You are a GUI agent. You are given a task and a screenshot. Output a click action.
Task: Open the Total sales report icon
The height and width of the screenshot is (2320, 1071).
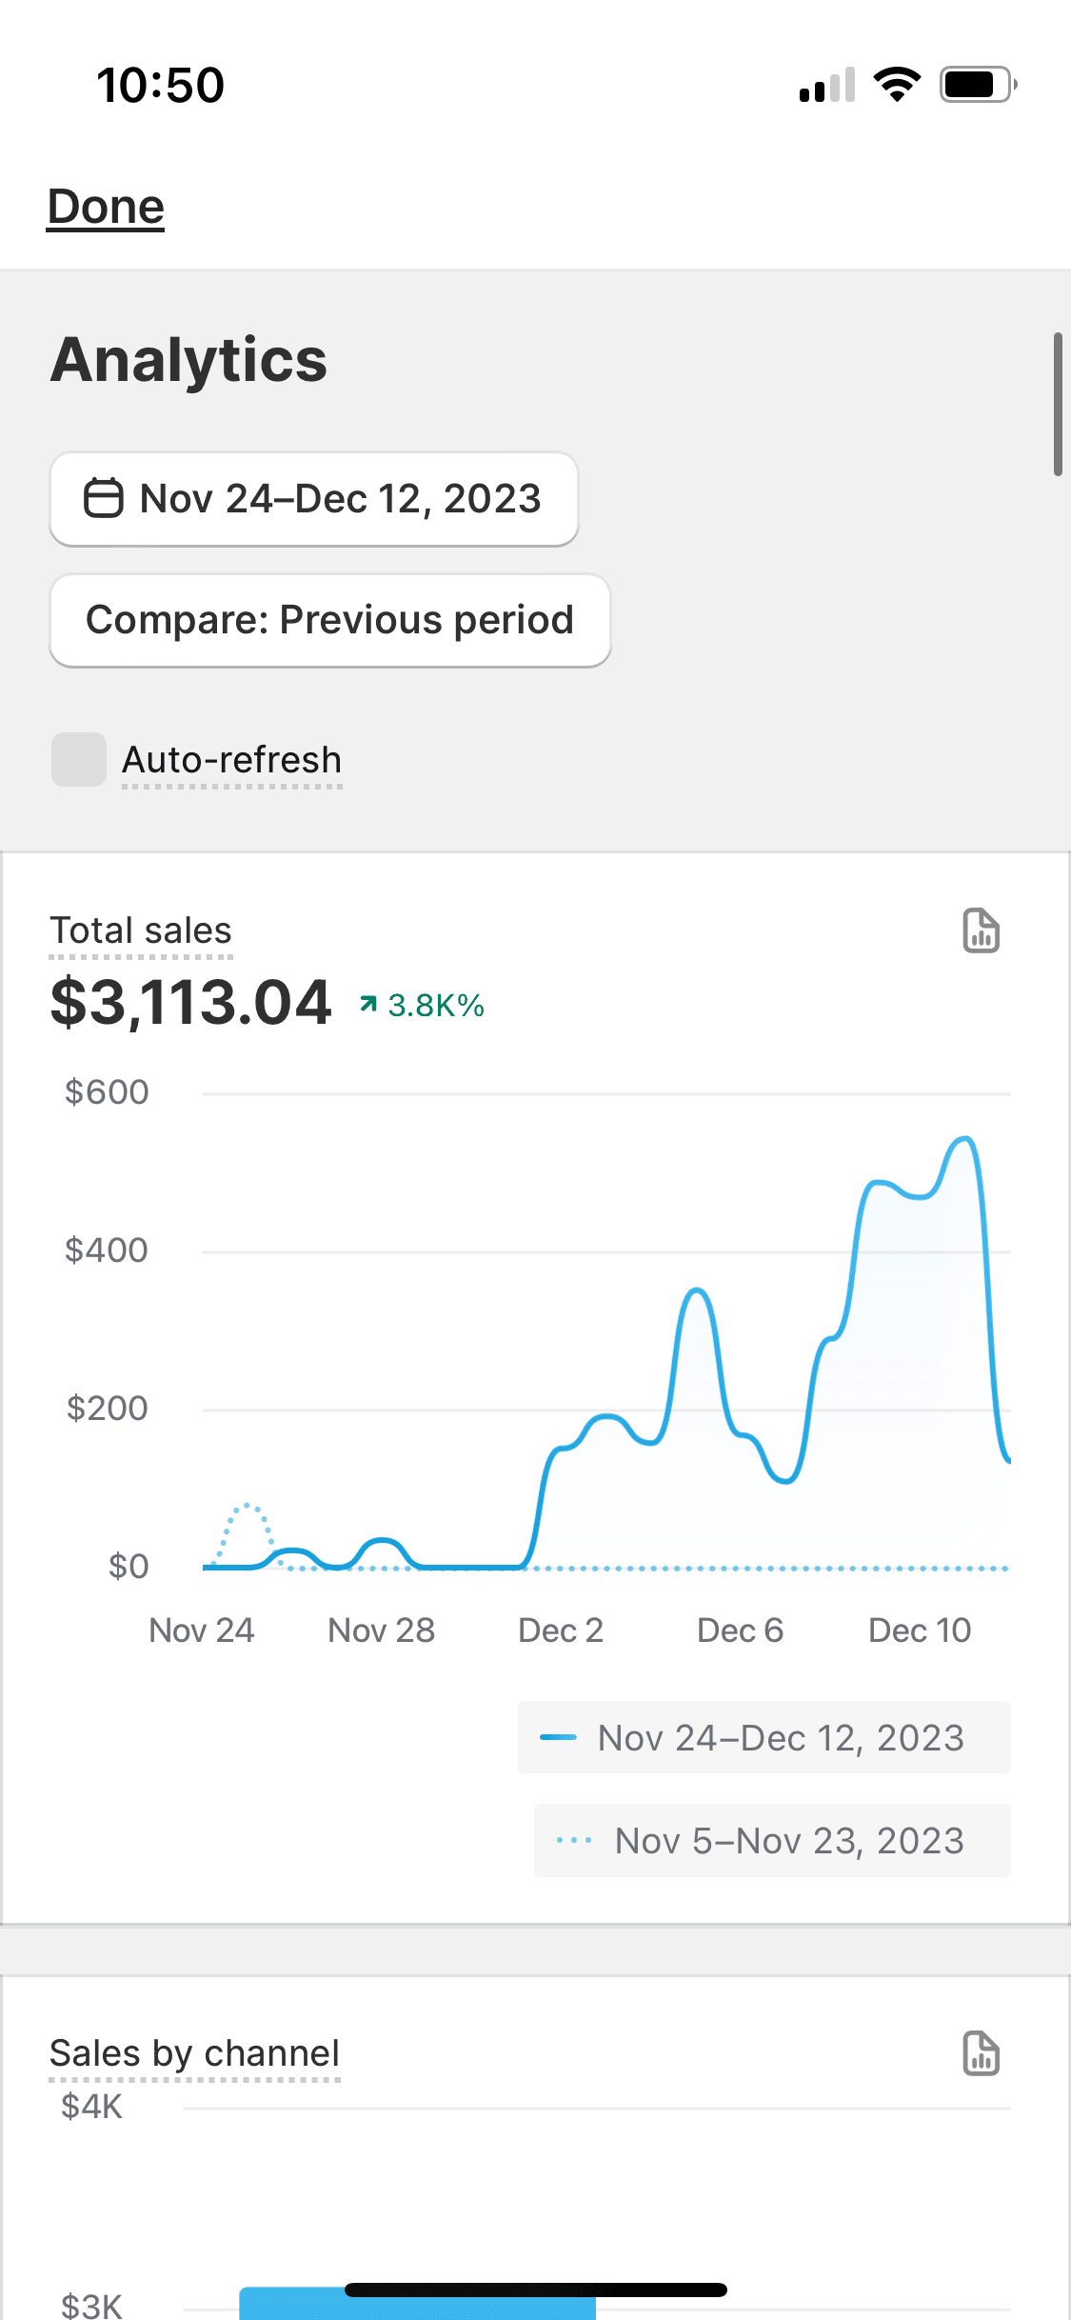tap(981, 930)
